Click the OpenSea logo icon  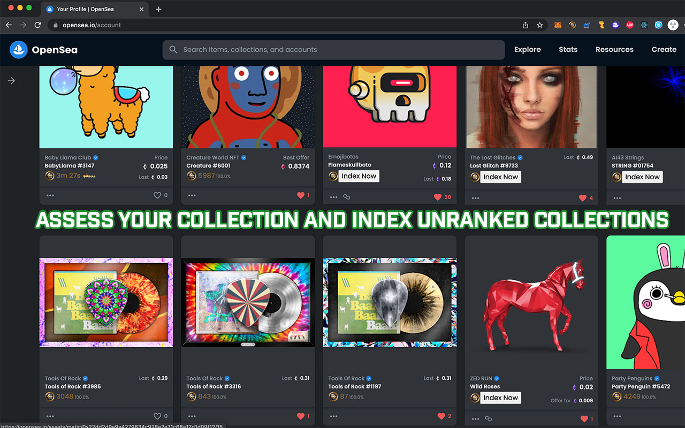[x=19, y=50]
